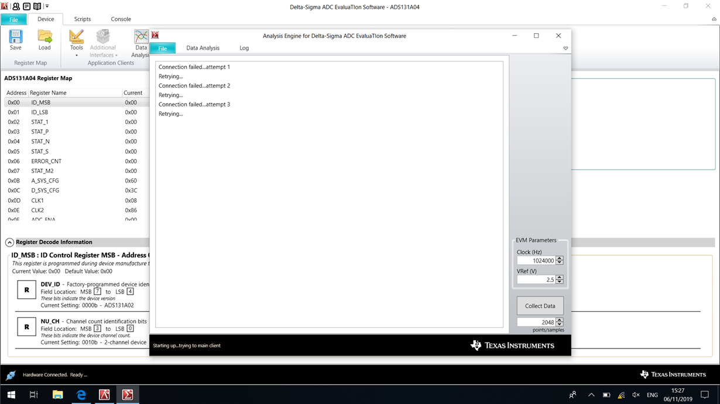Viewport: 720px width, 404px height.
Task: Show hidden system tray icons
Action: tap(591, 395)
